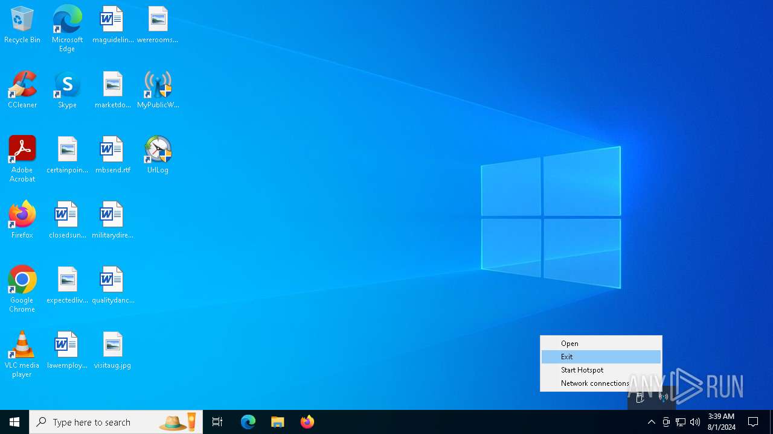Open the Recycle Bin desktop icon
Viewport: 773px width, 434px height.
click(x=22, y=25)
